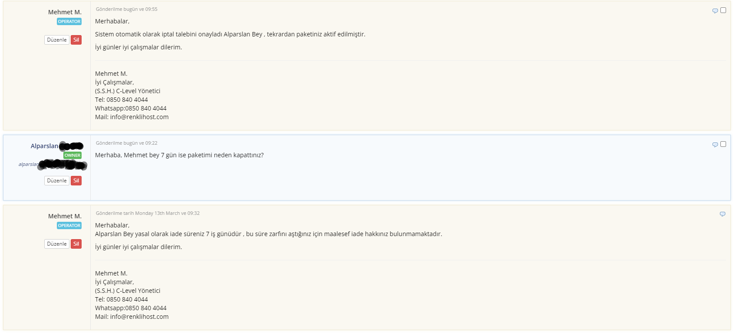Quote the 09:55 reply using the speech bubble icon
This screenshot has width=733, height=334.
[x=715, y=11]
